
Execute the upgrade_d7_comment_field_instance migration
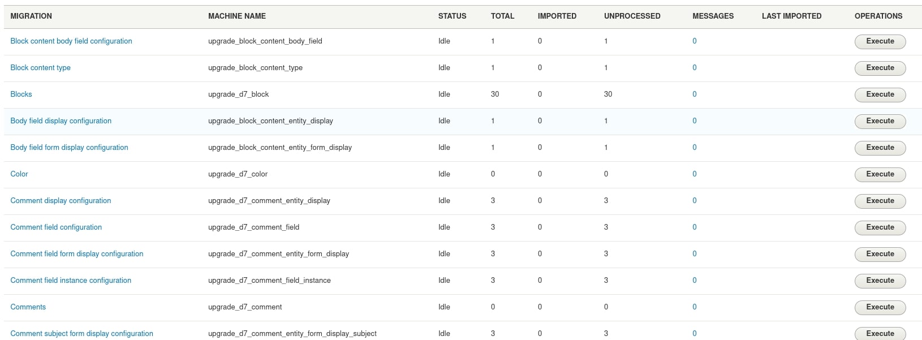click(x=880, y=281)
